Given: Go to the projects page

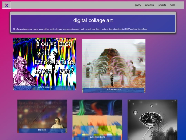Looking at the screenshot, I should point(162,5).
